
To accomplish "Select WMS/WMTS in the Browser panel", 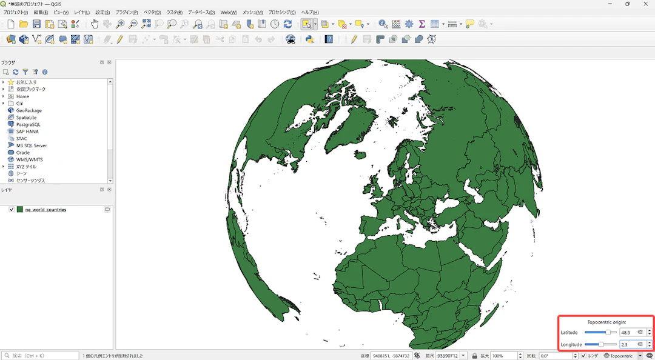I will click(x=29, y=159).
